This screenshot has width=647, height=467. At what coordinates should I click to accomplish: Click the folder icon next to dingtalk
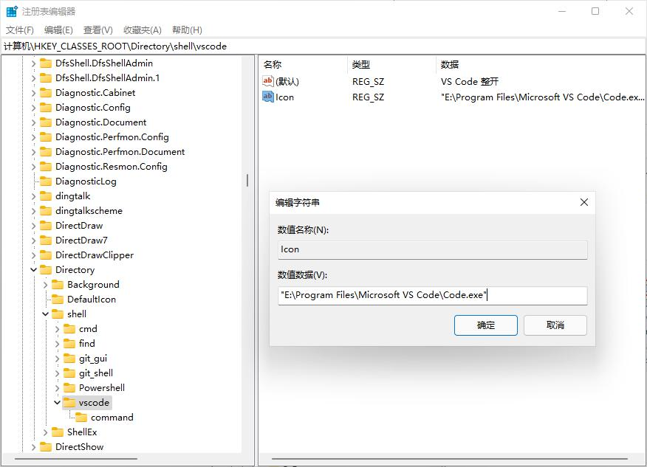pyautogui.click(x=46, y=196)
